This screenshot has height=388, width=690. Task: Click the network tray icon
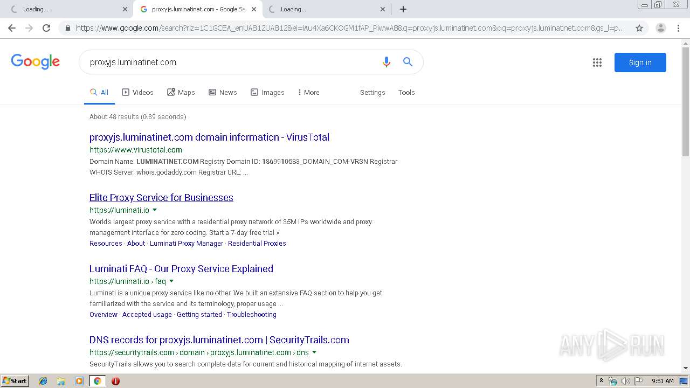pyautogui.click(x=613, y=381)
